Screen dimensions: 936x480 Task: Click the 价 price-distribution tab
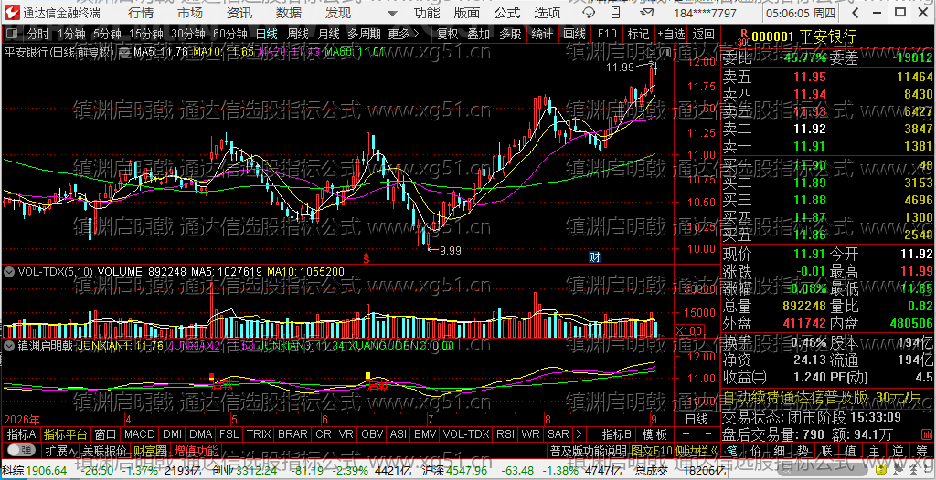point(756,450)
